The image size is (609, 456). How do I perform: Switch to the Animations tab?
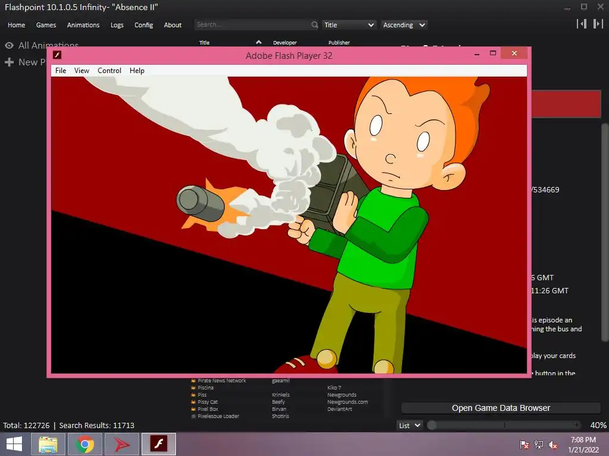83,25
